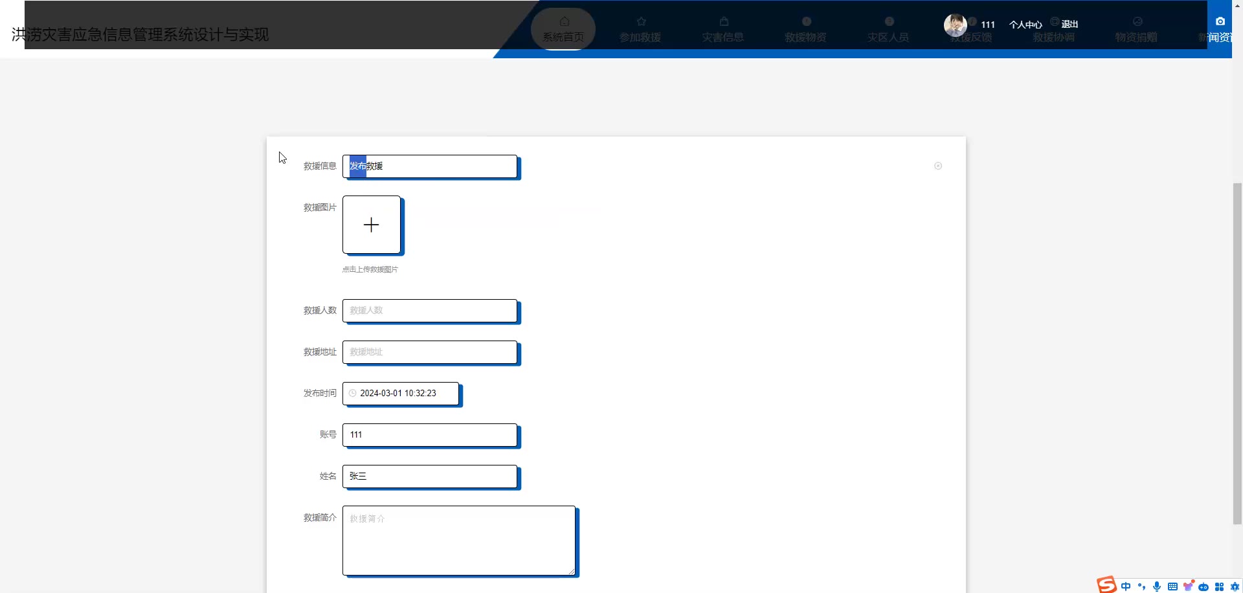The image size is (1243, 593).
Task: Click the 个人中心 link
Action: (1025, 25)
